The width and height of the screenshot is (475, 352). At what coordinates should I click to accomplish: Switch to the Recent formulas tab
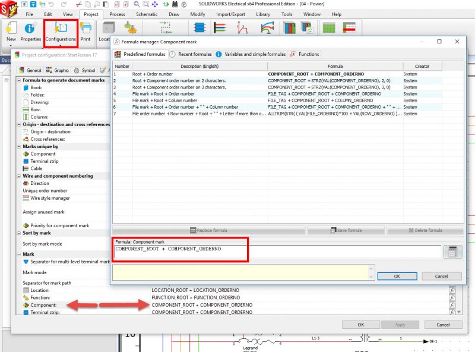tap(191, 54)
